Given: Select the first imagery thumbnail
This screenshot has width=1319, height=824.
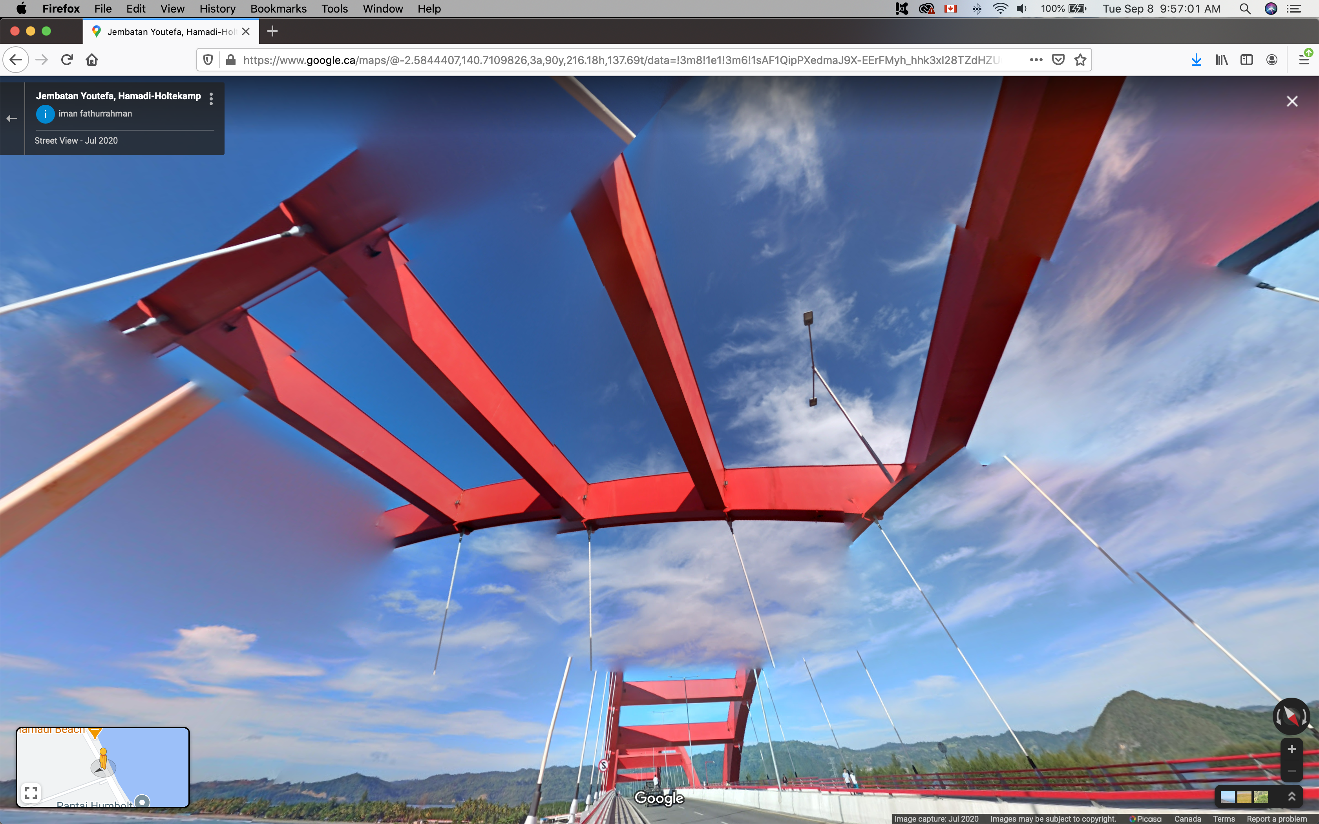Looking at the screenshot, I should (x=1228, y=797).
